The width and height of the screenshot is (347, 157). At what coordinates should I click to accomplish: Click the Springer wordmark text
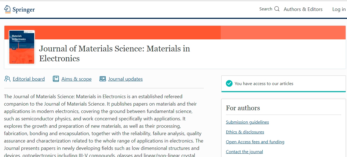tap(24, 10)
